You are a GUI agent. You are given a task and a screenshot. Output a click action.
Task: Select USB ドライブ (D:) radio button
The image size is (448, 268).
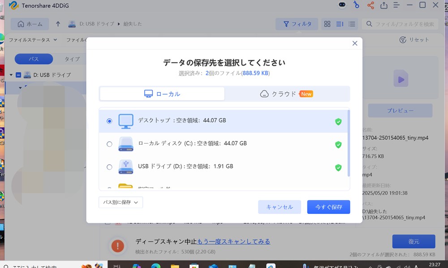pos(109,167)
